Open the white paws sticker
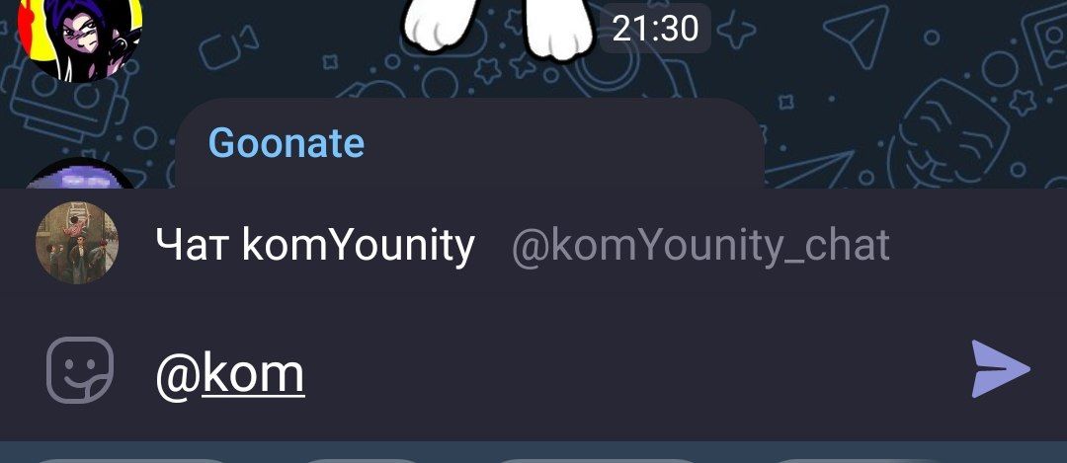1067x463 pixels. (x=500, y=28)
